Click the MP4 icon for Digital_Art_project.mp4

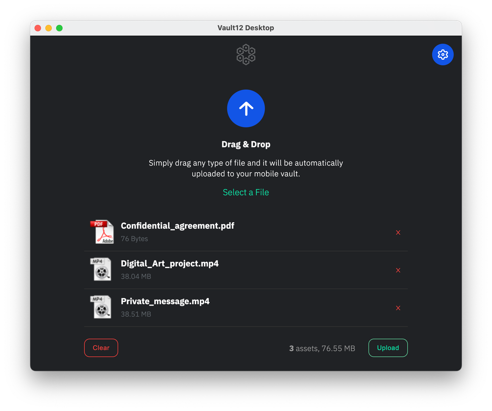(101, 269)
